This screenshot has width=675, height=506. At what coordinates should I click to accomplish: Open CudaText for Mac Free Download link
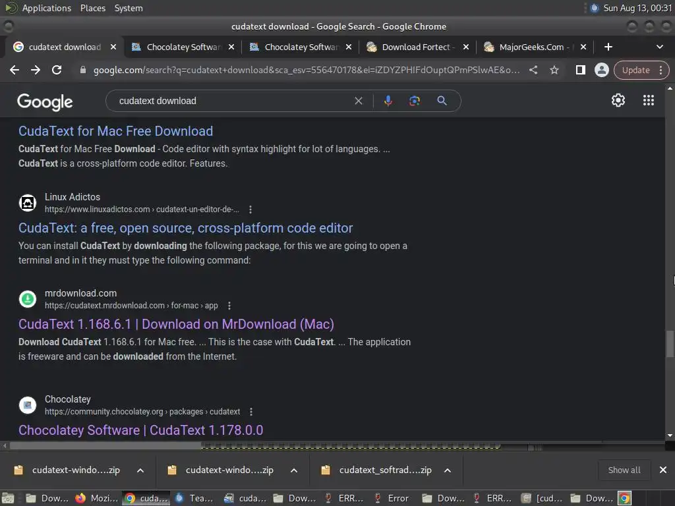[x=115, y=131]
